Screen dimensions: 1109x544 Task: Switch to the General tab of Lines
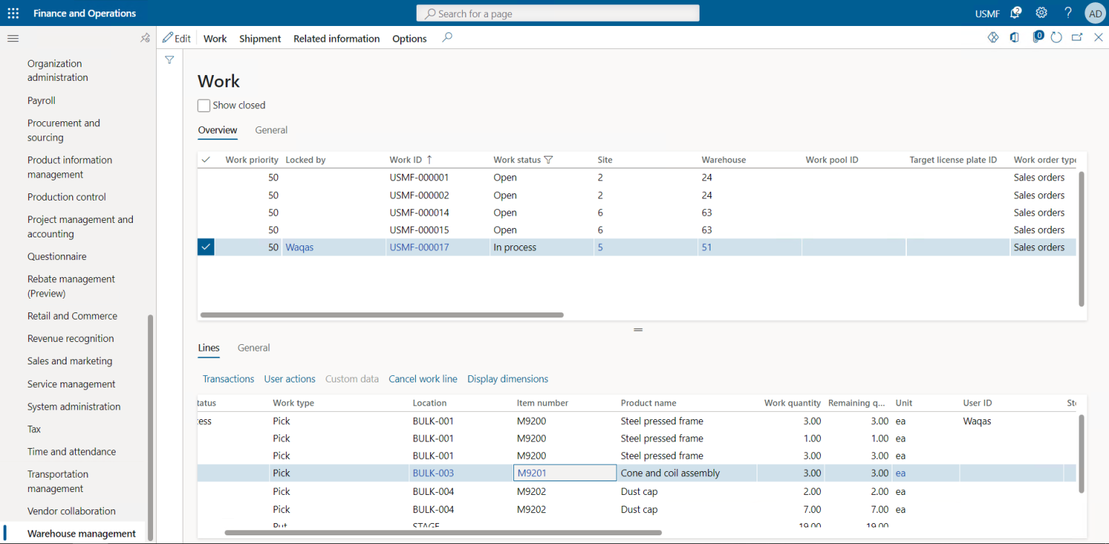coord(253,348)
